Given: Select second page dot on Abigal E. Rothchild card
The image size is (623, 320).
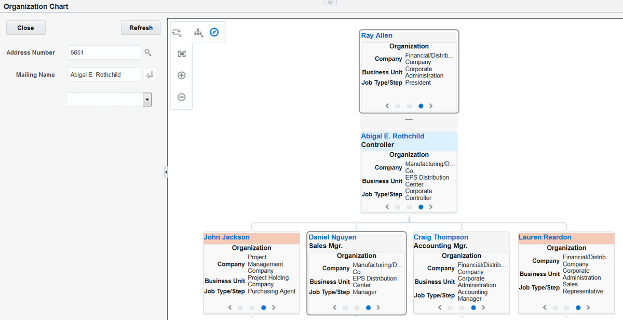Looking at the screenshot, I should click(x=409, y=207).
